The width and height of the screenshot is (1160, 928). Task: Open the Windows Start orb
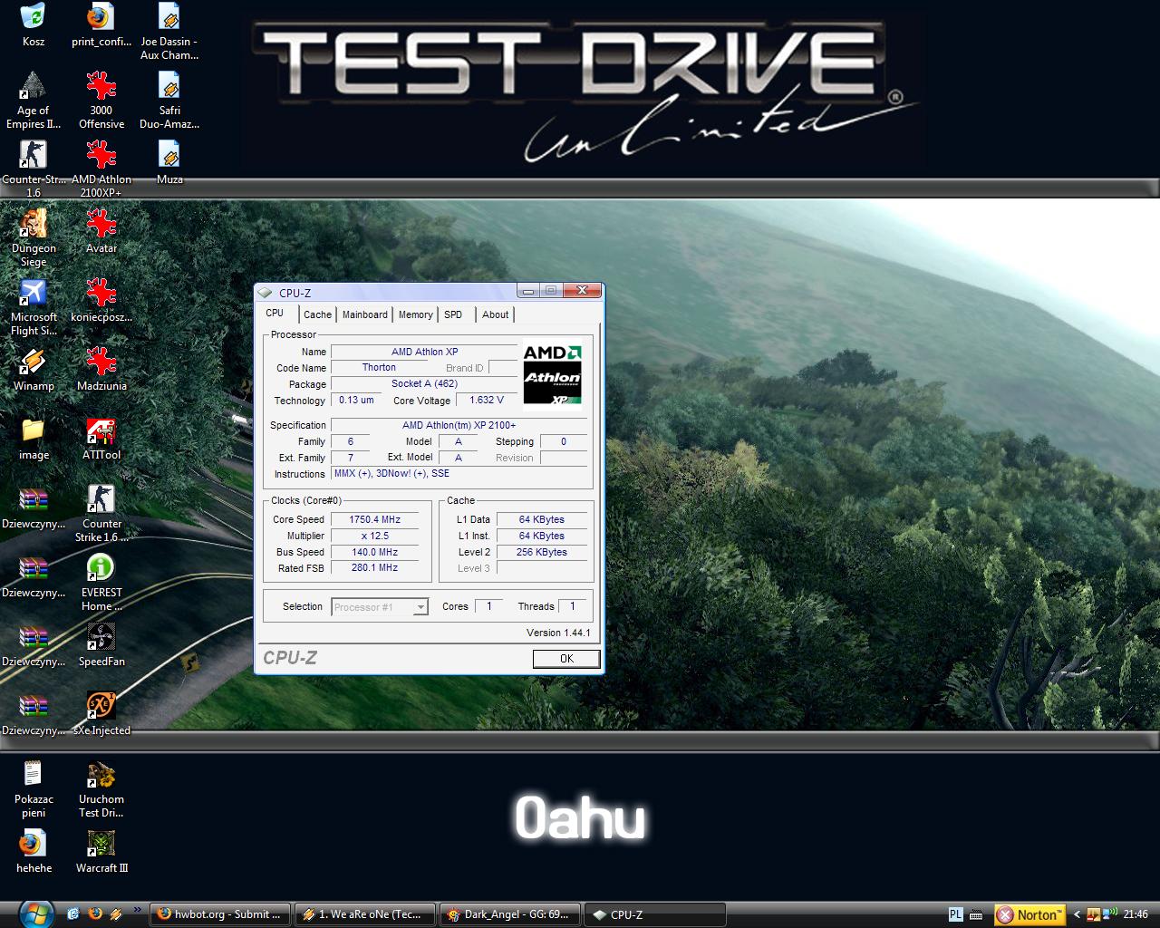pyautogui.click(x=35, y=913)
